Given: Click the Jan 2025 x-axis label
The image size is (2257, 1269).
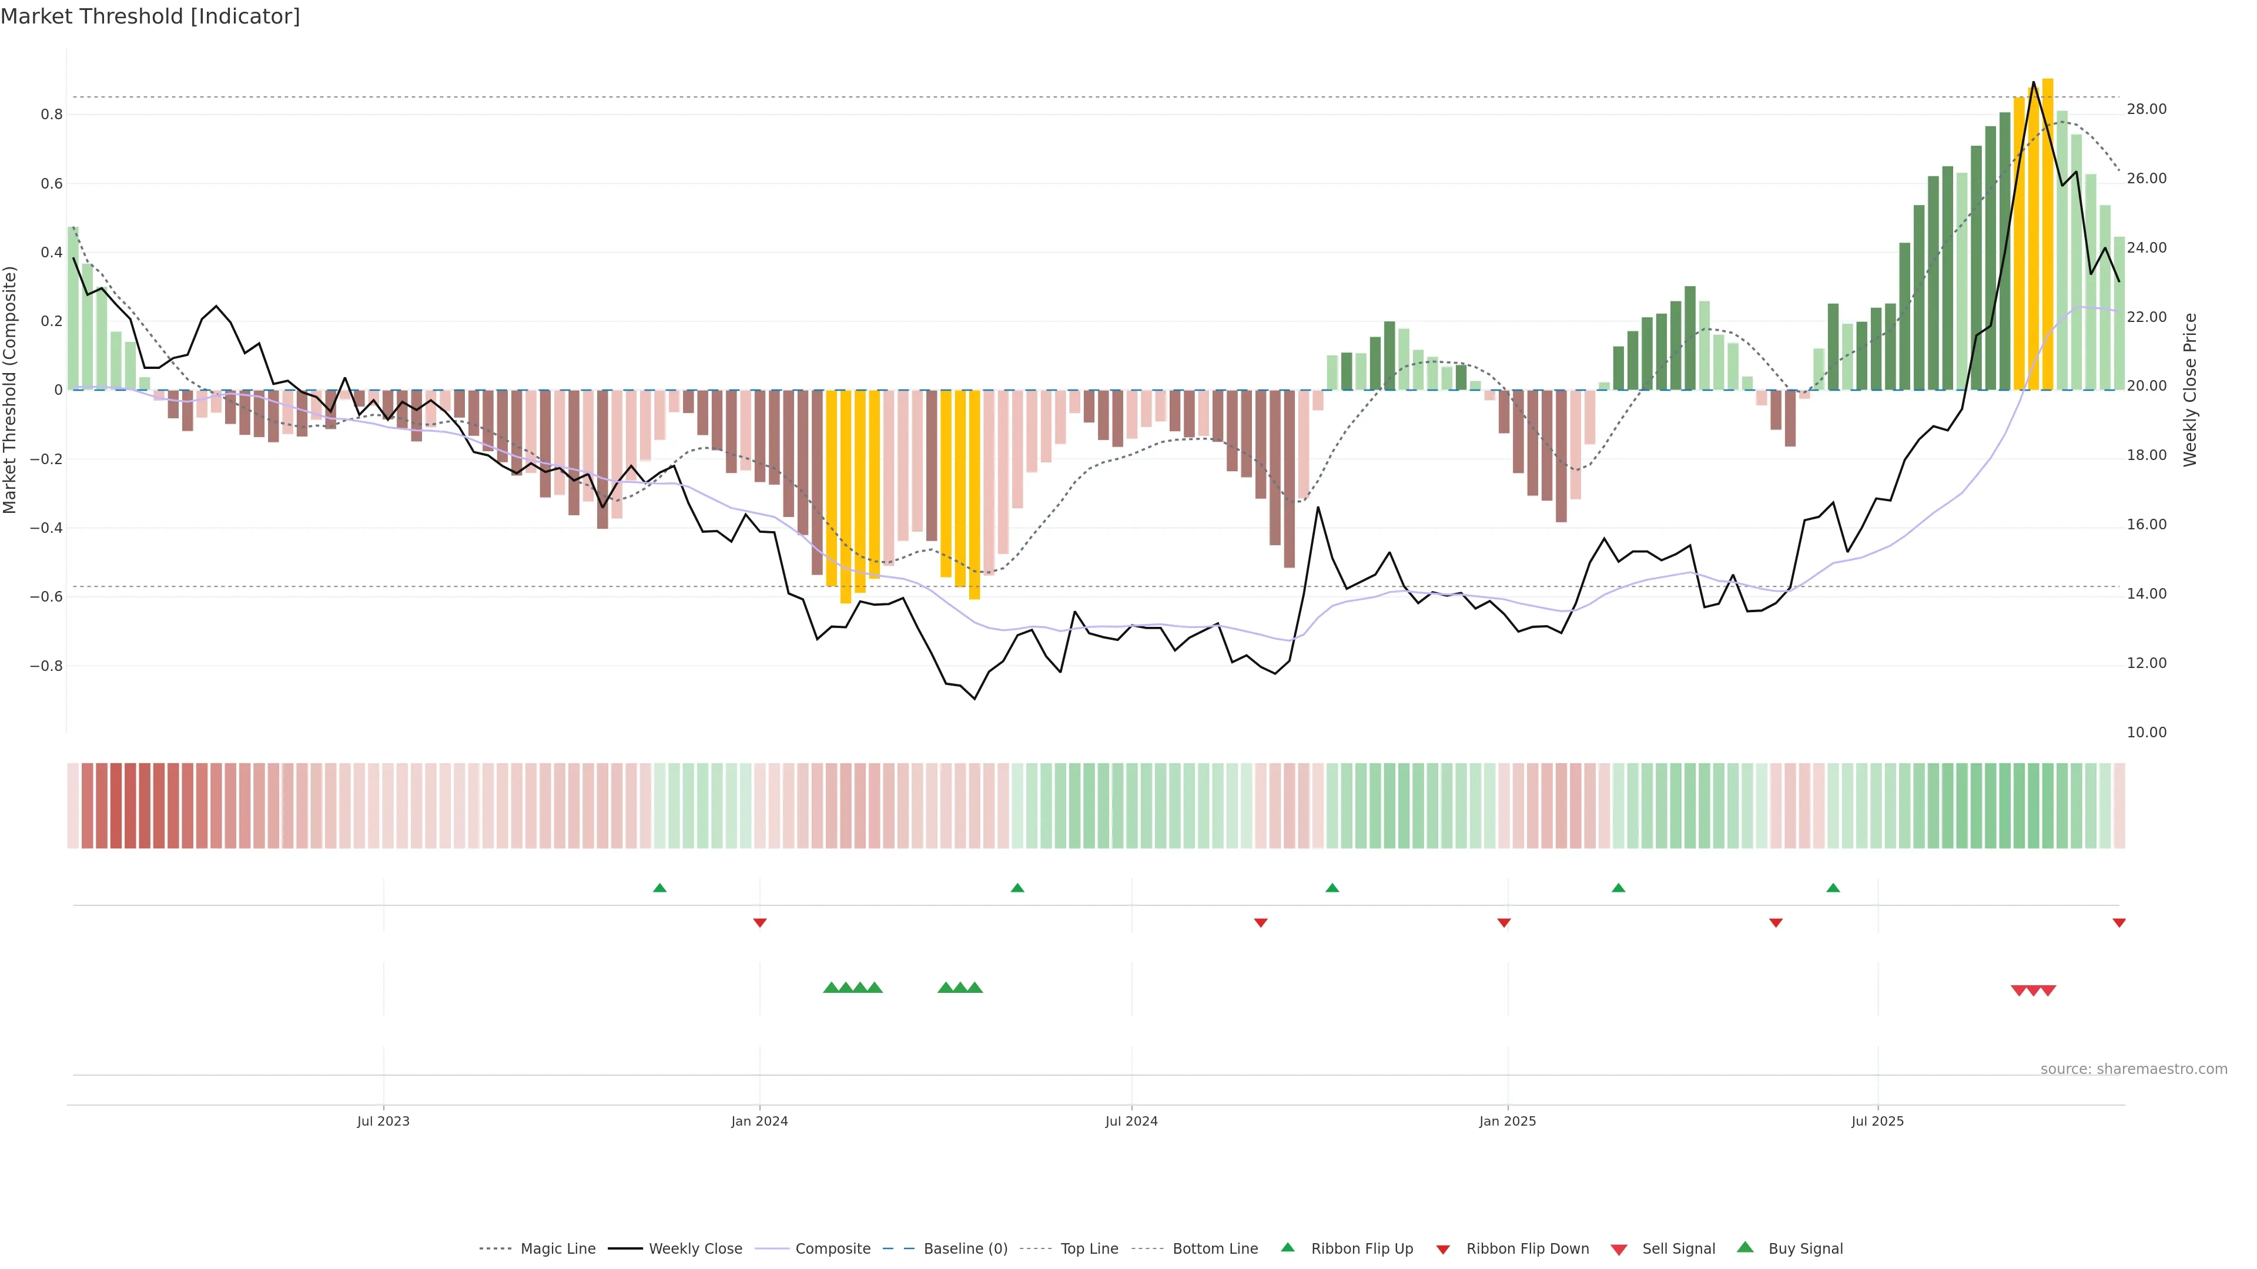Looking at the screenshot, I should coord(1507,1121).
